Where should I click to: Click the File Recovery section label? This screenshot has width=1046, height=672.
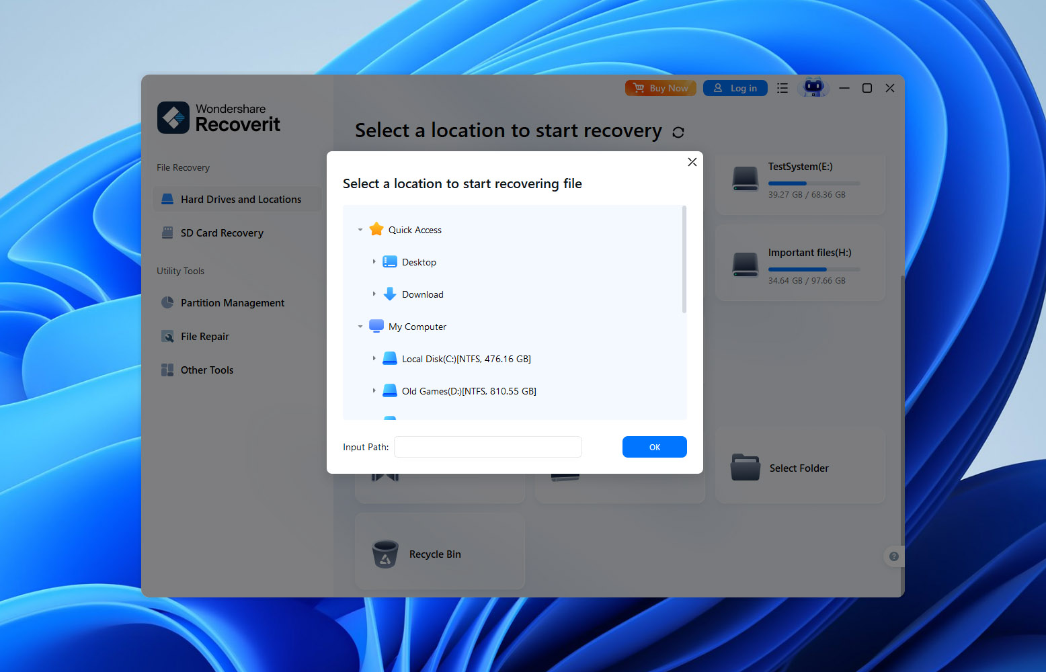pos(183,167)
